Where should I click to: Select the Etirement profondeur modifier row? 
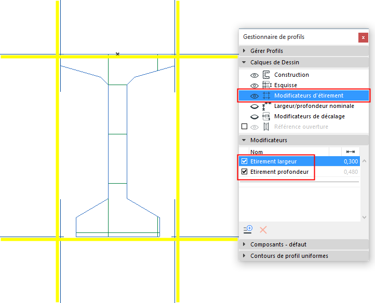(299, 172)
